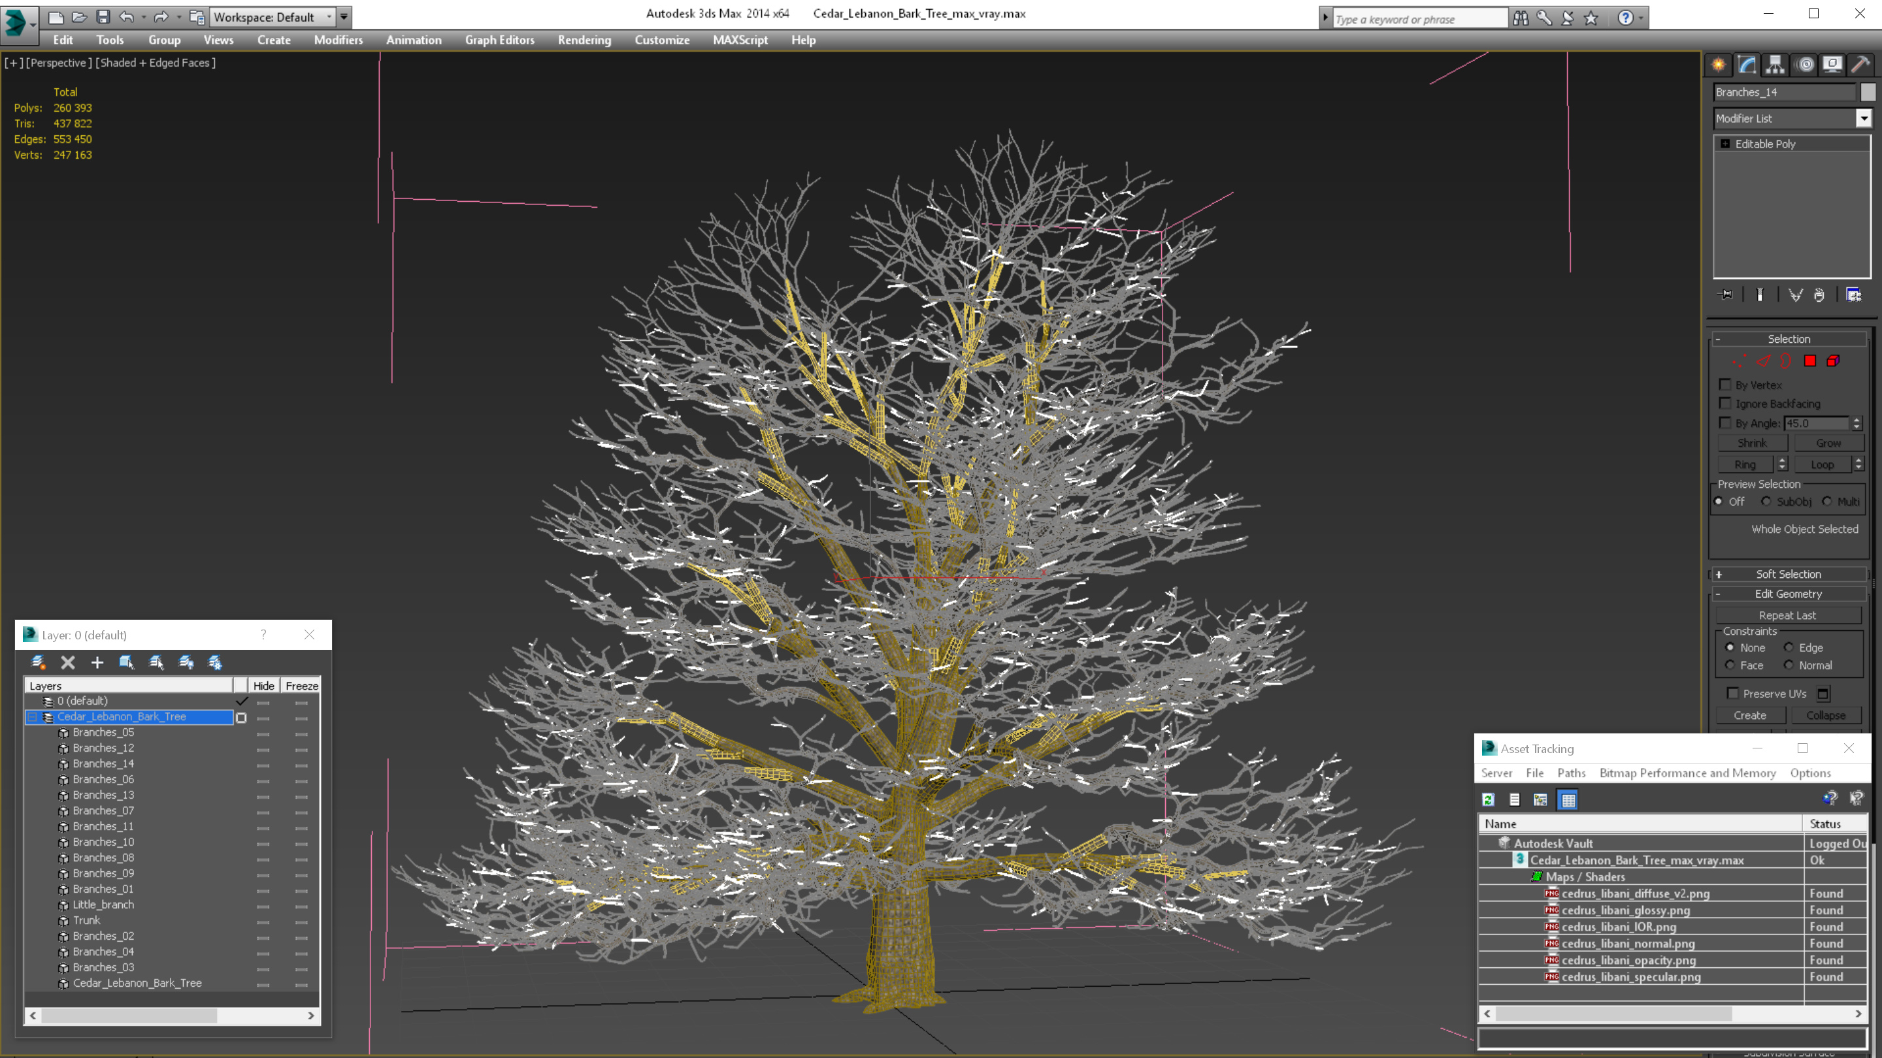Screen dimensions: 1882x1058
Task: Click Asset Tracking tree view icon
Action: 1541,799
